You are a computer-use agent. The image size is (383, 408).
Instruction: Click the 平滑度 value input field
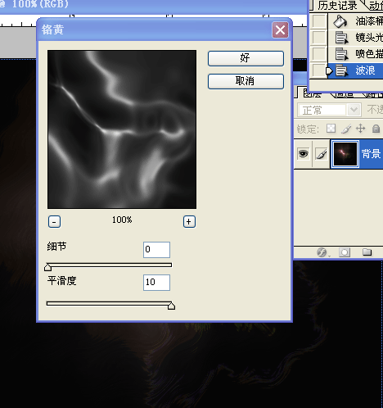coord(156,283)
